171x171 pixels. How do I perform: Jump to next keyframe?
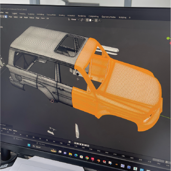[86, 145]
